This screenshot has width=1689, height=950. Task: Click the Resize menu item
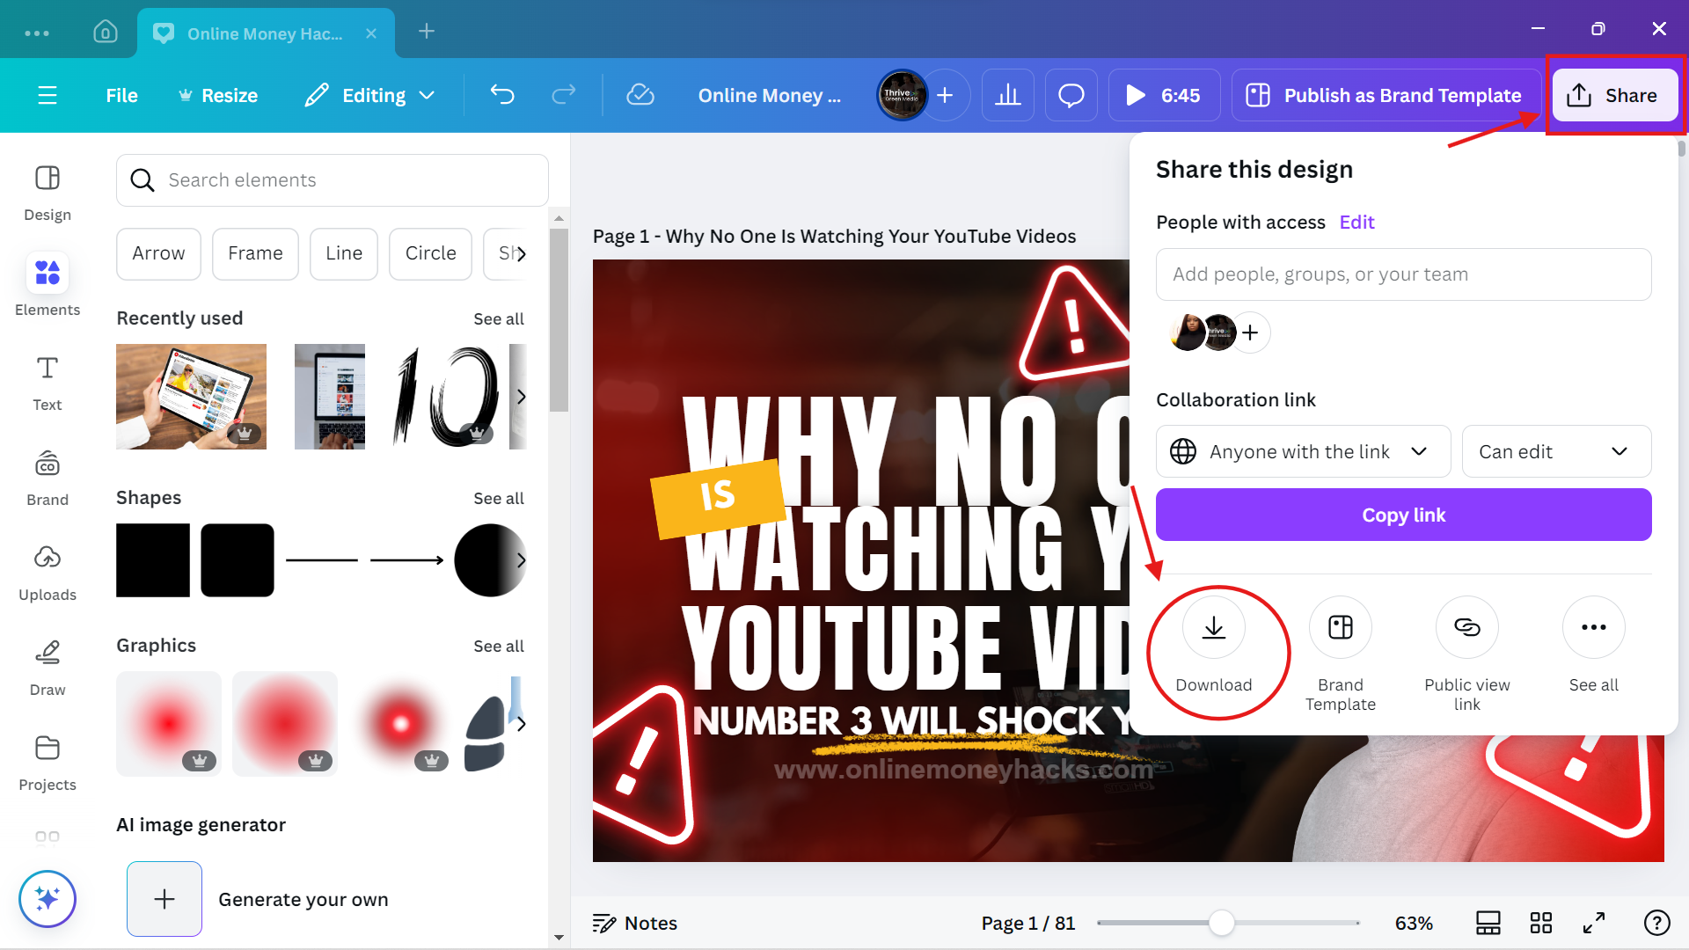(x=218, y=95)
